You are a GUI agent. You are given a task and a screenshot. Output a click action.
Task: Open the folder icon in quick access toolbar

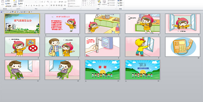[x=15, y=12]
